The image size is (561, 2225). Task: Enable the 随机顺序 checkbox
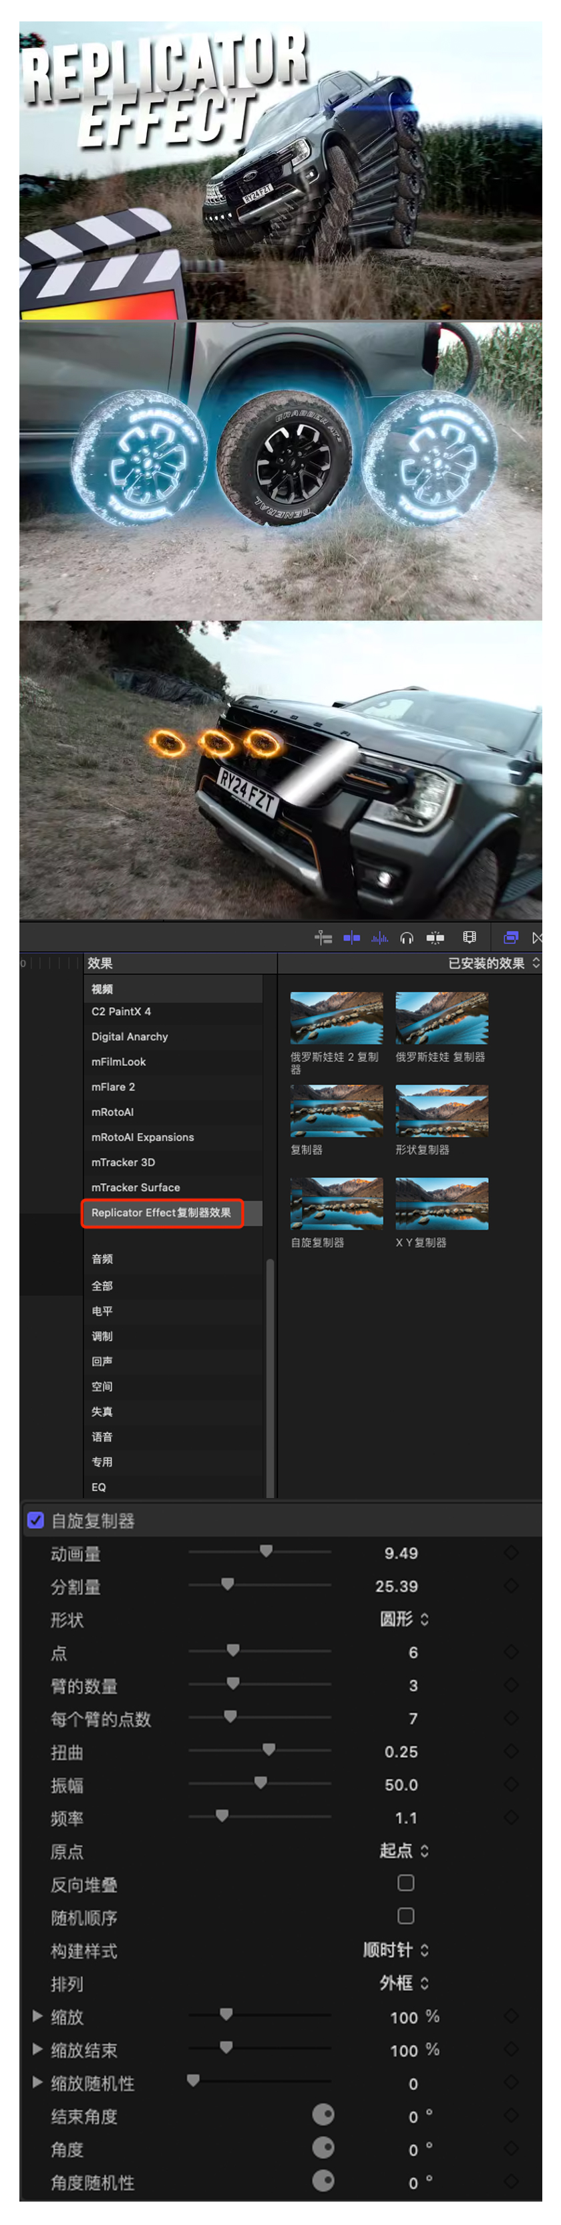point(405,1916)
